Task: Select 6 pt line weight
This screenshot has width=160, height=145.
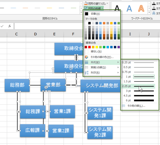Action: [x=138, y=100]
